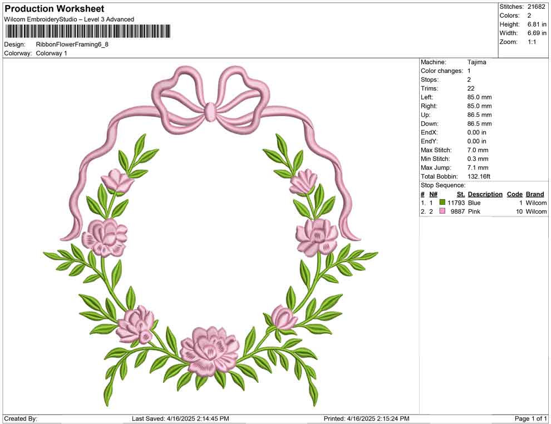Click the stitches count '21682'
The image size is (551, 424).
coord(536,7)
